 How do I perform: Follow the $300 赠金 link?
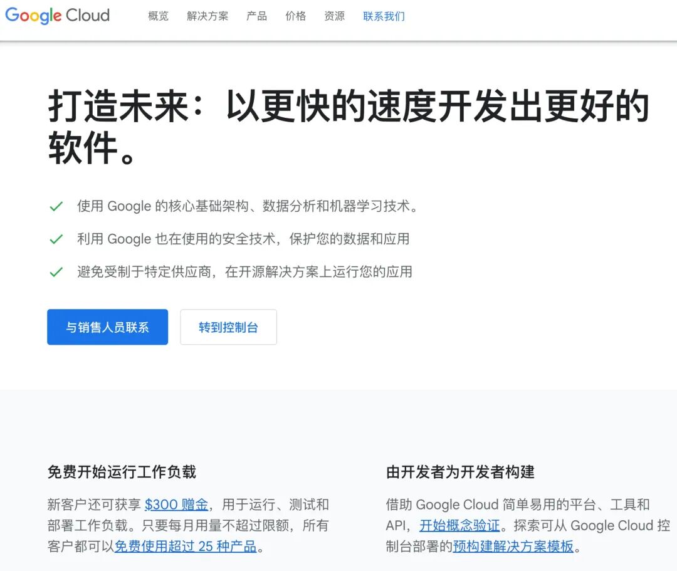click(x=176, y=505)
